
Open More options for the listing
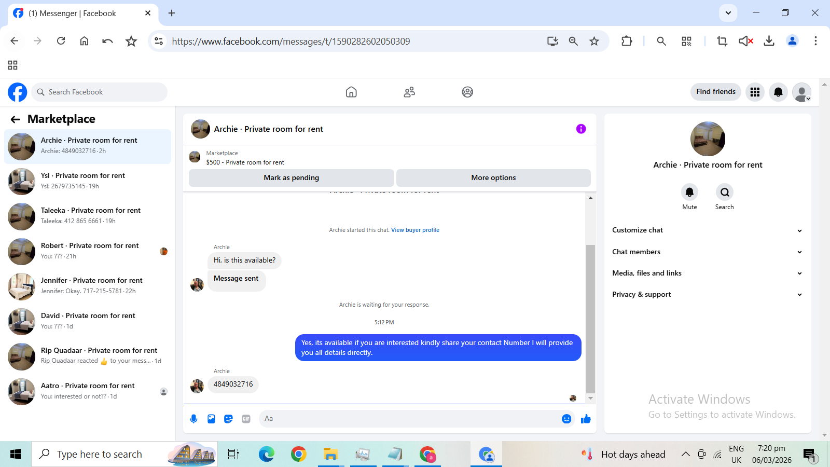click(493, 177)
